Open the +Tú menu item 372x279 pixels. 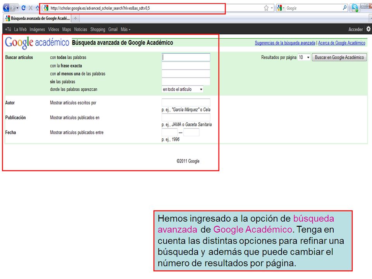8,29
